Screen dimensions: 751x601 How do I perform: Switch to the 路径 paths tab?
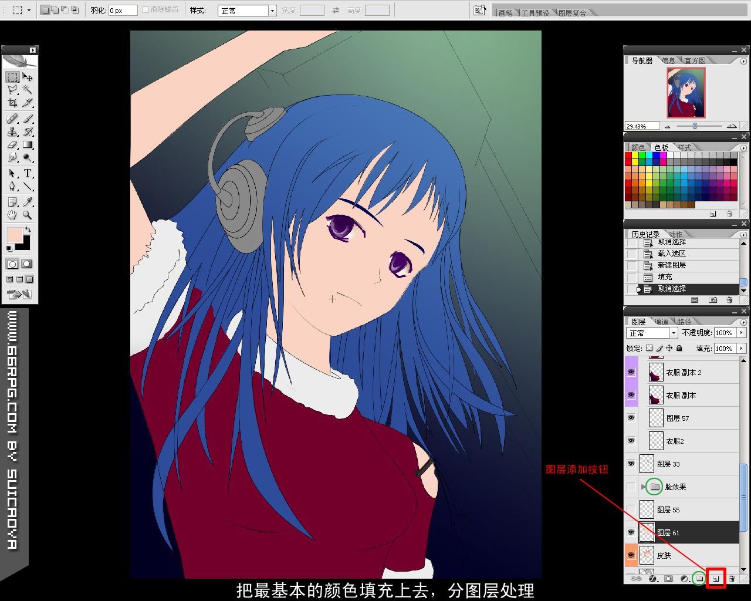684,322
